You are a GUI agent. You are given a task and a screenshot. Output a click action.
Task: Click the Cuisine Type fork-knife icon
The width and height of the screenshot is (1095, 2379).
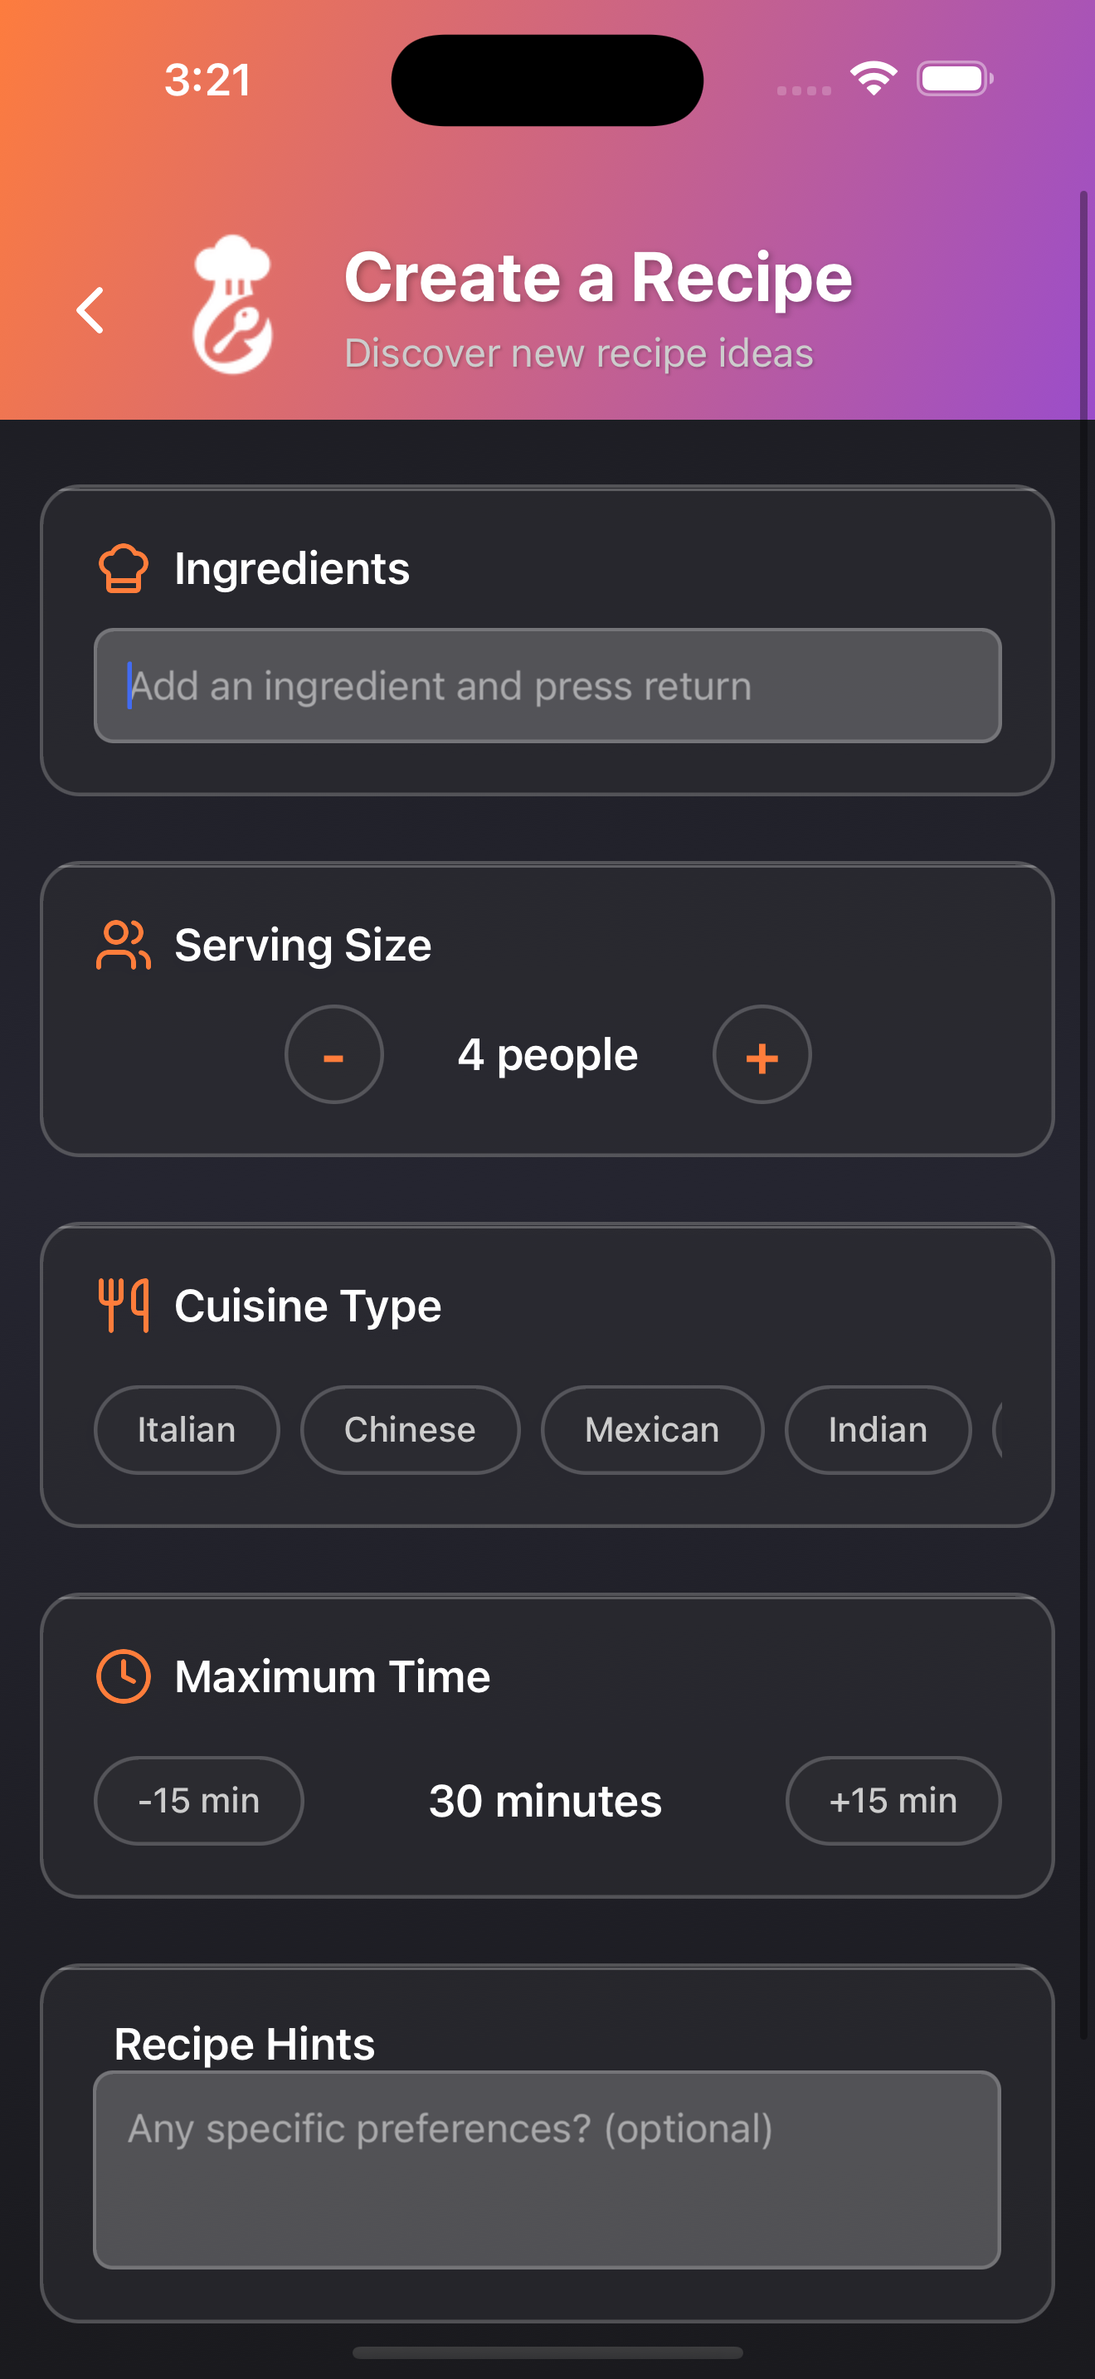[123, 1305]
